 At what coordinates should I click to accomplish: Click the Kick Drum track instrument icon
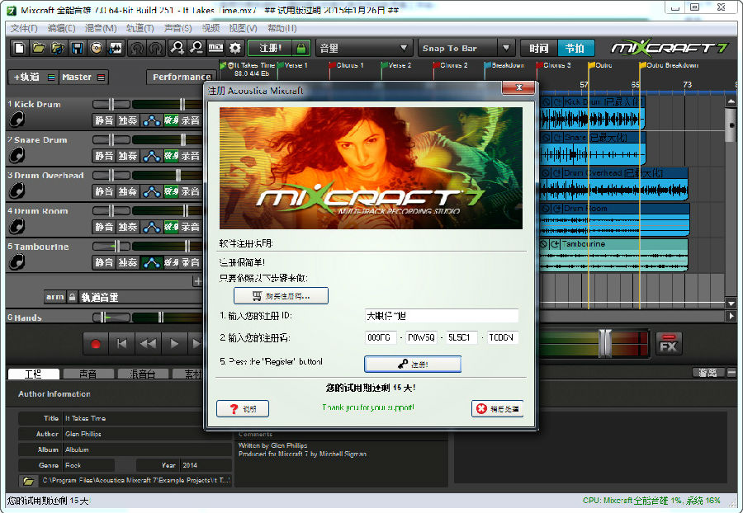click(17, 120)
